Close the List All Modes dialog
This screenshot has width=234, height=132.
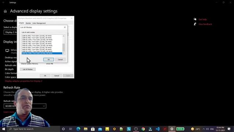tap(65, 27)
